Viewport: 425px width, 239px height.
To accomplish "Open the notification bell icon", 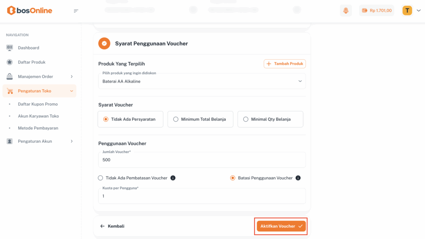I will (346, 10).
